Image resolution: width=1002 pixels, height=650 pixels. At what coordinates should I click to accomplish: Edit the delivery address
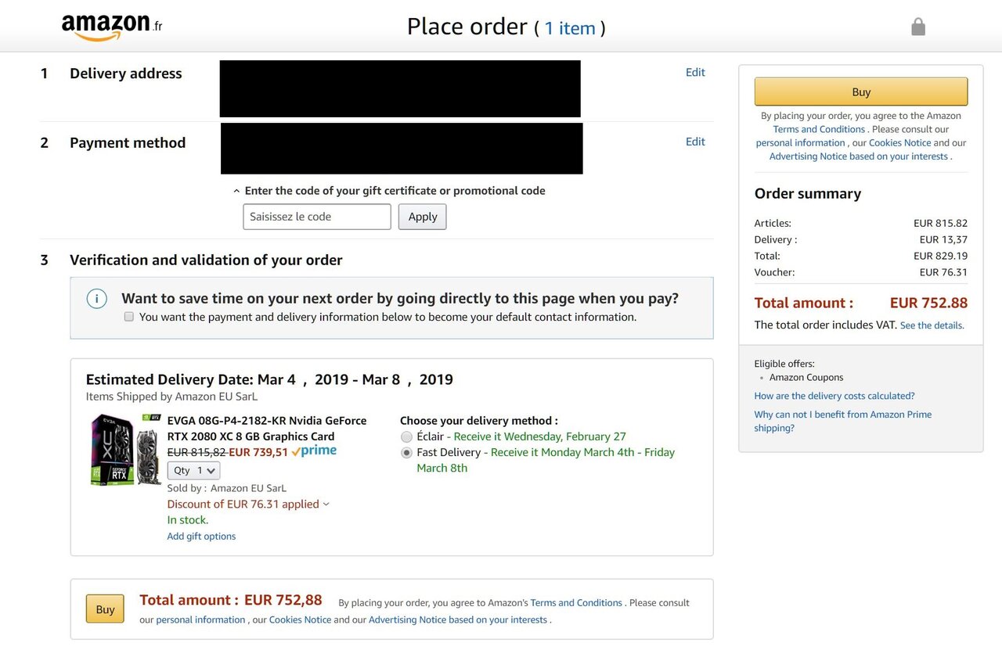[695, 72]
